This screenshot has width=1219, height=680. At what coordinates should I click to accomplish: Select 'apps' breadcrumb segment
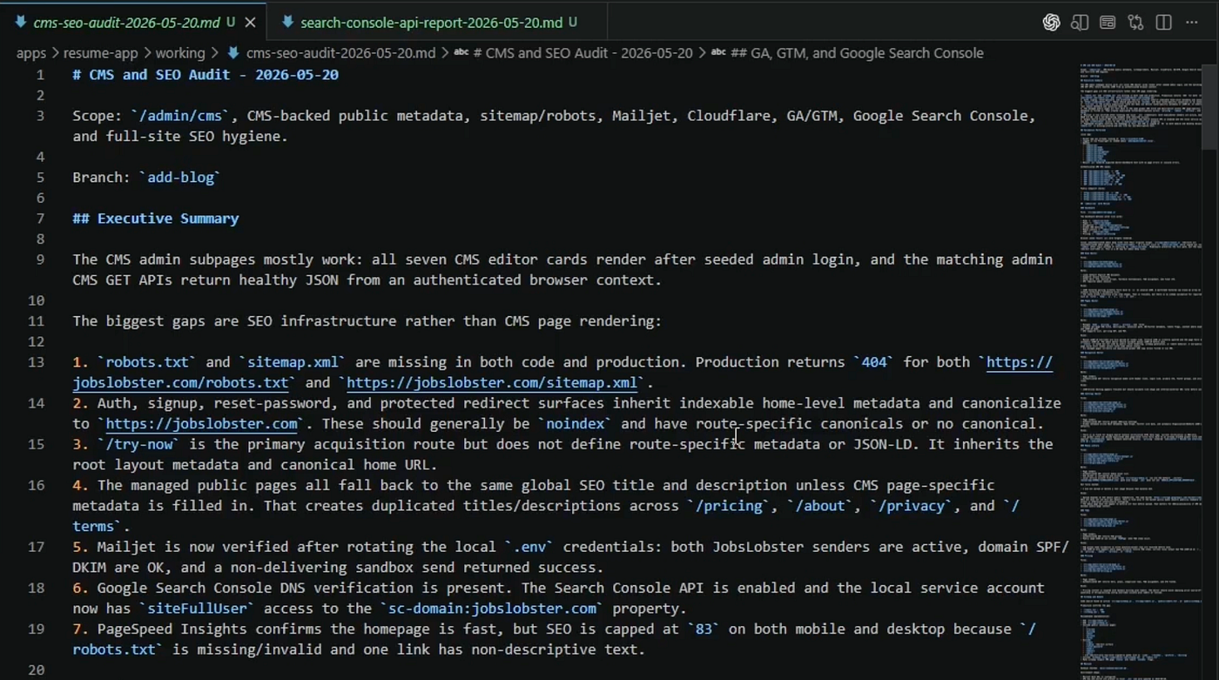(31, 53)
